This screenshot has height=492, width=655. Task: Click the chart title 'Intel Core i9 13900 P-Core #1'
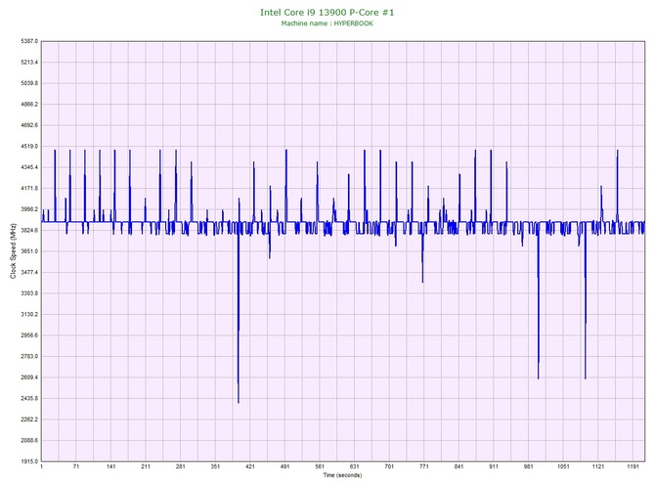coord(327,12)
